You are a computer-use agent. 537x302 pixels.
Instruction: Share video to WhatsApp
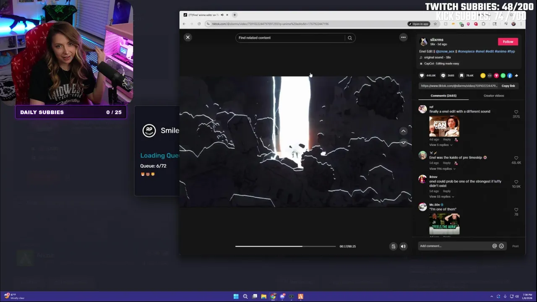click(503, 75)
